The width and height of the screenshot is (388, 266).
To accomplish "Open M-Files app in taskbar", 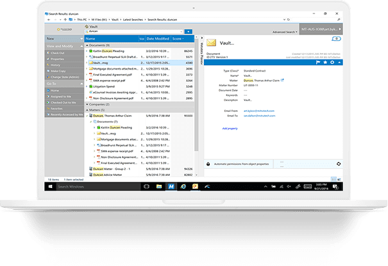I will coord(171,187).
